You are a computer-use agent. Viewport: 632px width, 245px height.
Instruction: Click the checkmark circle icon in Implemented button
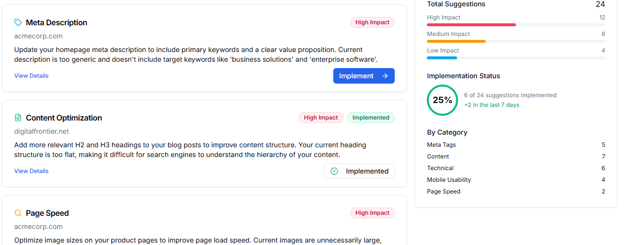[x=334, y=171]
